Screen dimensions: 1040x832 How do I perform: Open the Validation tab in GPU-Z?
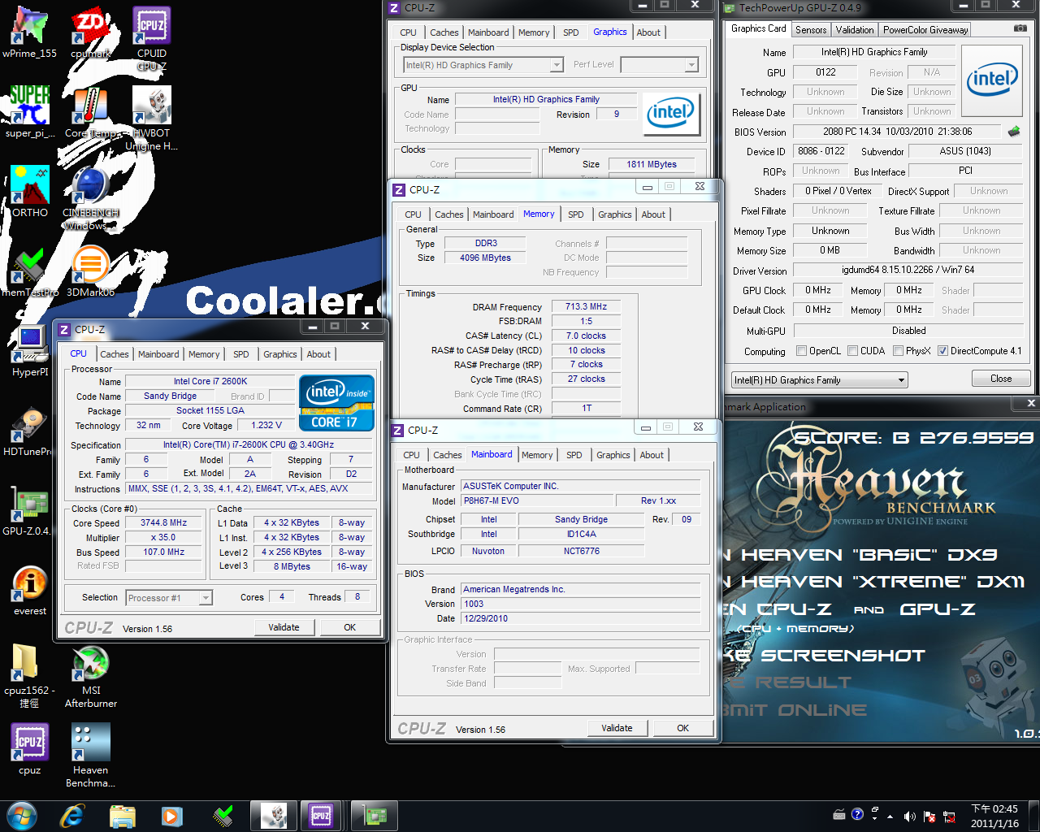pos(855,30)
